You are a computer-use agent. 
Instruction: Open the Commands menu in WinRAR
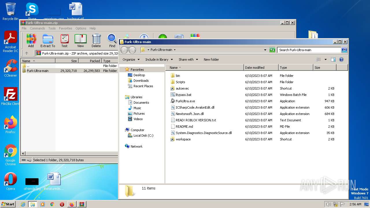[37, 28]
